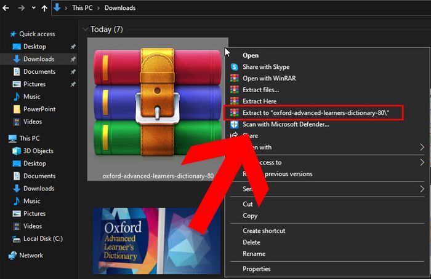
Task: Open the recent locations dropdown arrow
Action: (x=33, y=9)
